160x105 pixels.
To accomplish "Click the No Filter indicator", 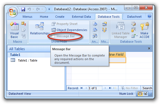I will click(129, 88).
